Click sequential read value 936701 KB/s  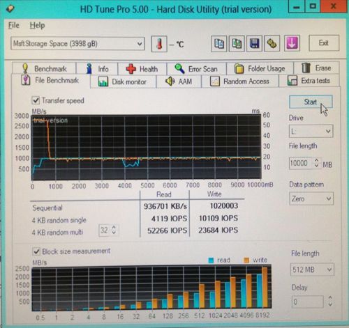coord(165,206)
